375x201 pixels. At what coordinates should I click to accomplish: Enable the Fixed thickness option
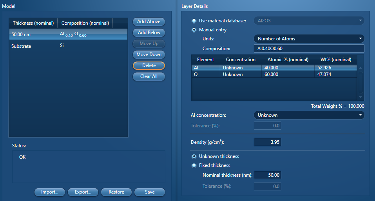coord(194,165)
